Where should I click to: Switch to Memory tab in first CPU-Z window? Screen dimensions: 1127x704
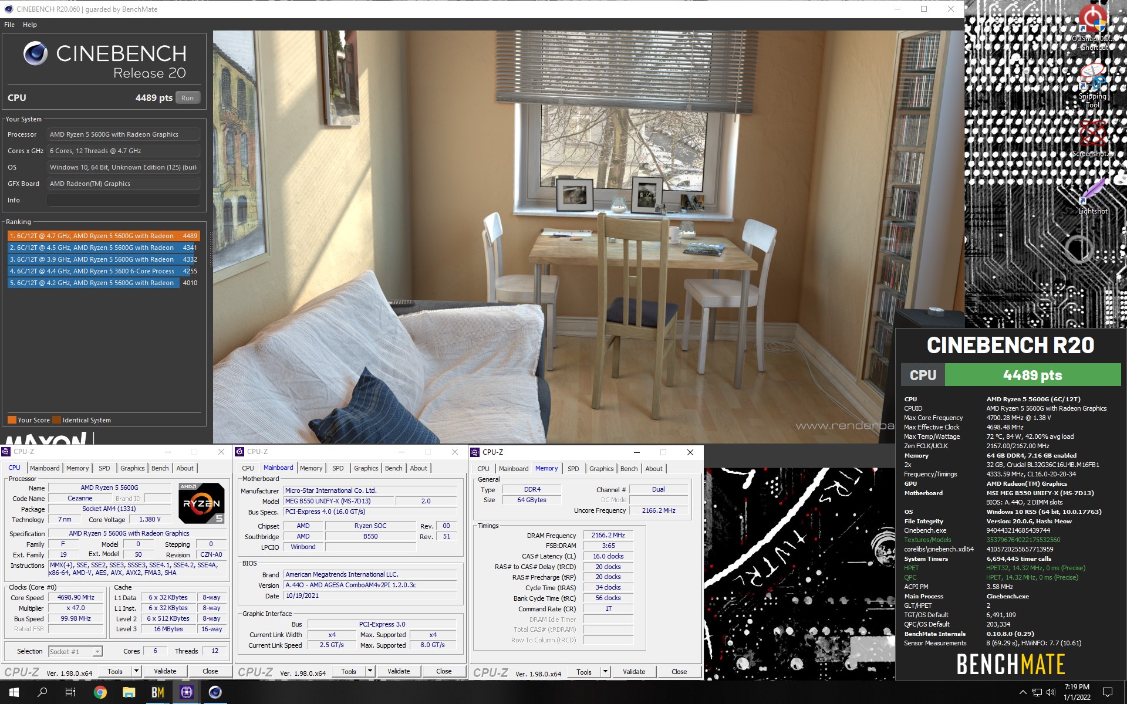tap(77, 468)
